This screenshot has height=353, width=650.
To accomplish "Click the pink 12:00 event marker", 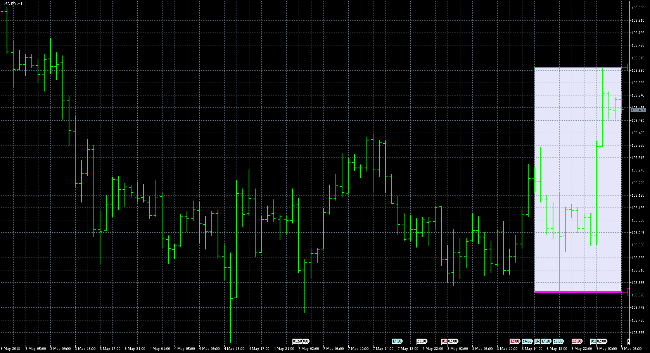I will [x=515, y=341].
